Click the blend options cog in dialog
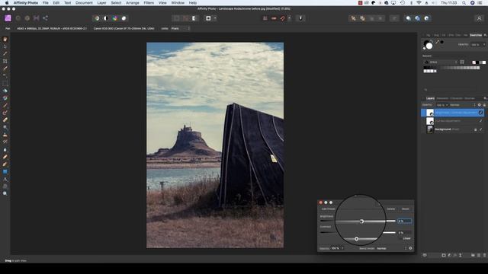The width and height of the screenshot is (488, 274). pos(410,248)
